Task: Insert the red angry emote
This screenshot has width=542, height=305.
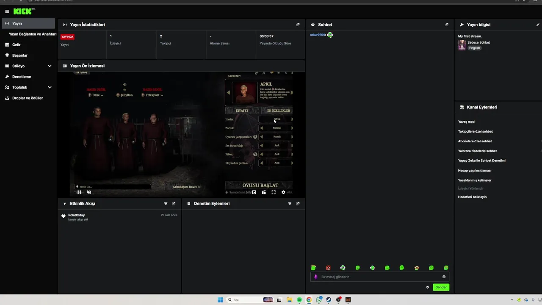Action: [328, 268]
